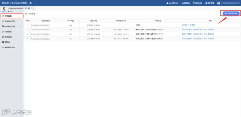This screenshot has width=241, height=117.
Task: Click submit date 2022-09-26 17:05:20
Action: pyautogui.click(x=121, y=34)
